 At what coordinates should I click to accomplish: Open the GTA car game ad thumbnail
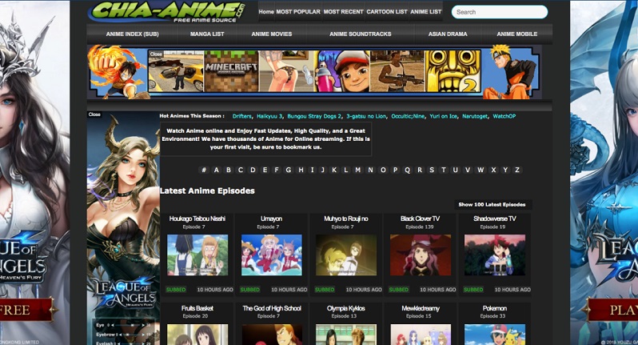176,71
